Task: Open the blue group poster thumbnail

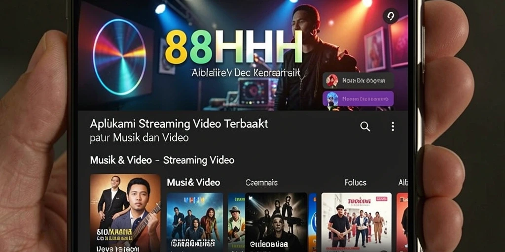Action: tap(195, 222)
